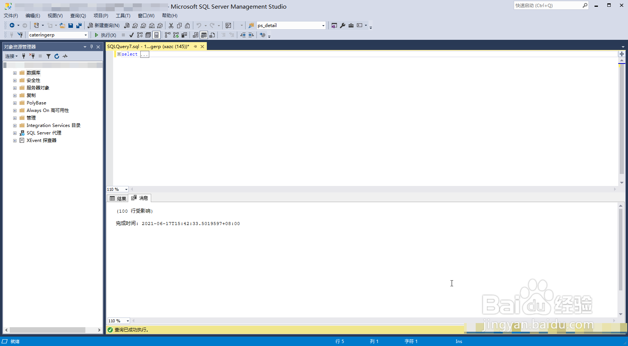This screenshot has height=346, width=628.
Task: Open the 工具(T) Tools menu
Action: 123,15
